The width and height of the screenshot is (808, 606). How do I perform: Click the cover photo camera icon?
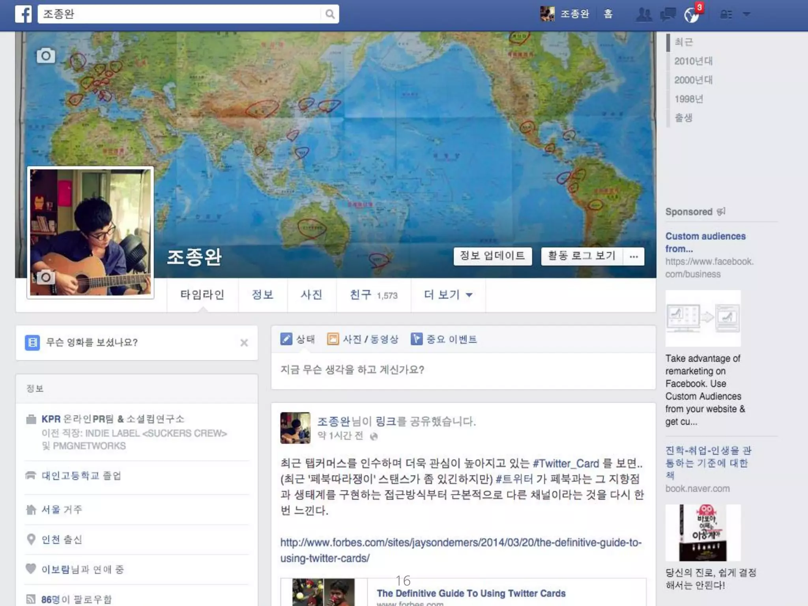coord(46,56)
